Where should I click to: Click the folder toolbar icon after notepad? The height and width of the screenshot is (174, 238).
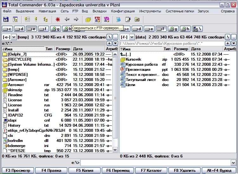[x=137, y=19]
